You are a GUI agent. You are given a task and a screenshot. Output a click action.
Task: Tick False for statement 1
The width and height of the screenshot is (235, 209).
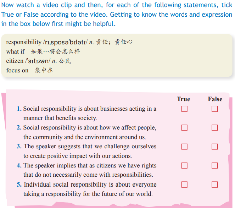(214, 109)
